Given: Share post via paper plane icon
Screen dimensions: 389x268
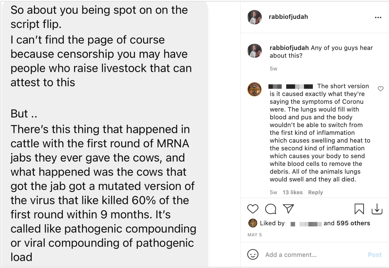Looking at the screenshot, I should pos(288,209).
